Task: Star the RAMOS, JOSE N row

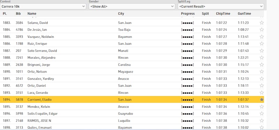Action: (x=262, y=121)
